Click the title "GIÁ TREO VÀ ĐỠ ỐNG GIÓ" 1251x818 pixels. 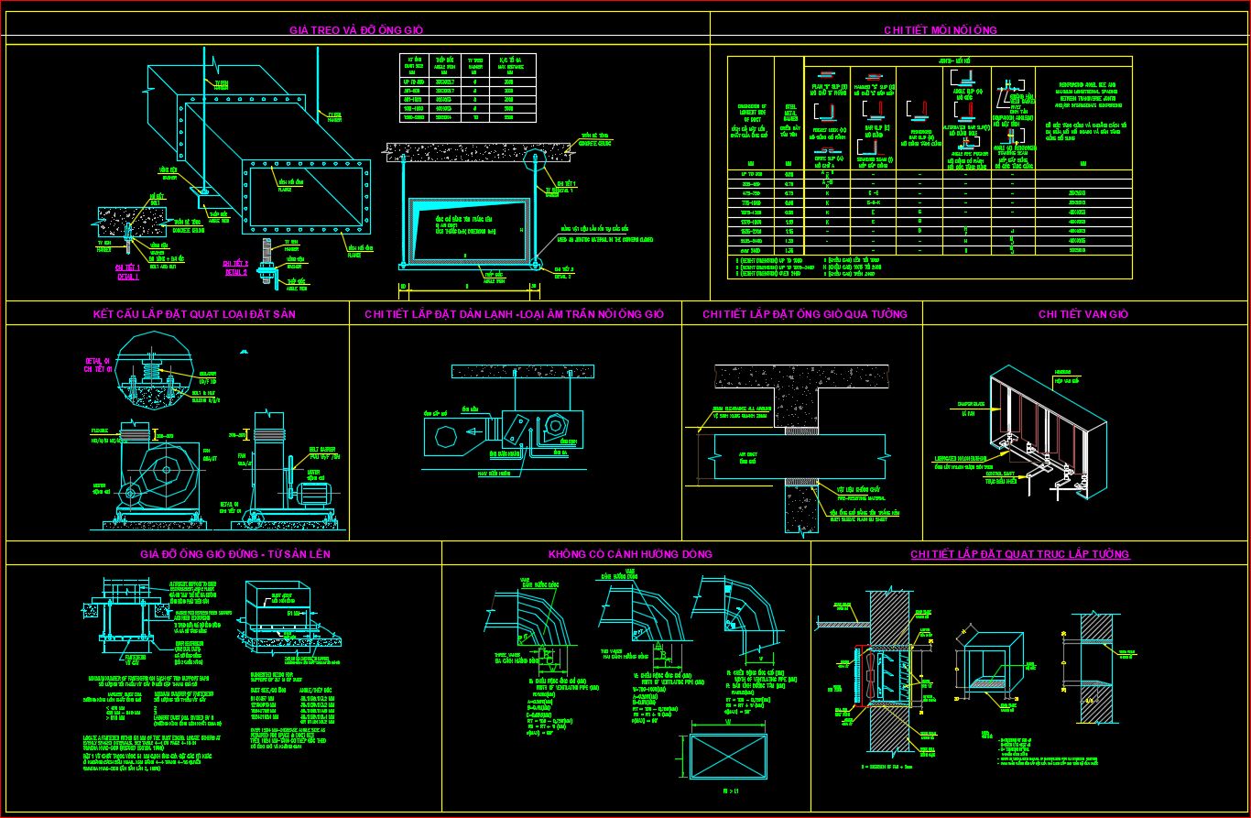pos(357,30)
